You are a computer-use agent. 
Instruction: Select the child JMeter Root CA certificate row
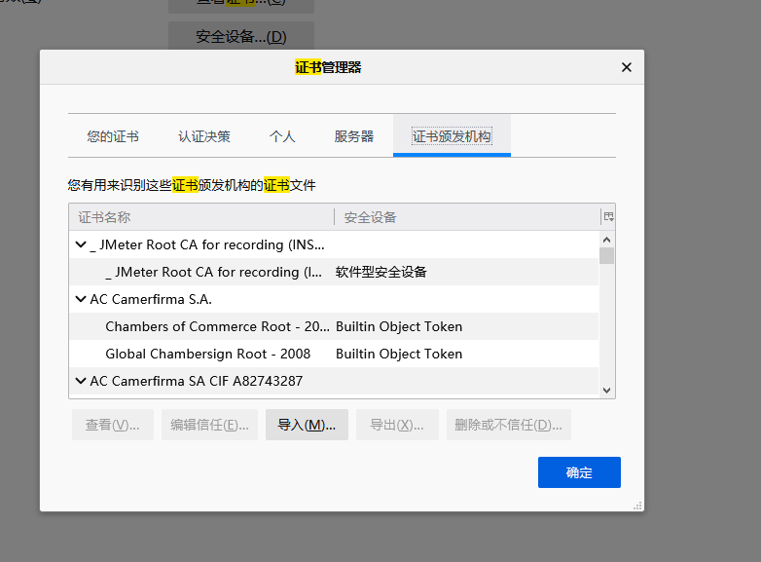pos(334,272)
